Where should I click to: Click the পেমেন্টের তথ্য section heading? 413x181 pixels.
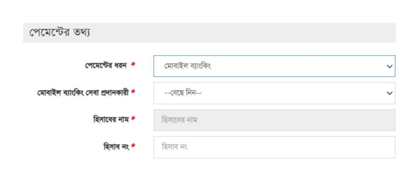59,33
